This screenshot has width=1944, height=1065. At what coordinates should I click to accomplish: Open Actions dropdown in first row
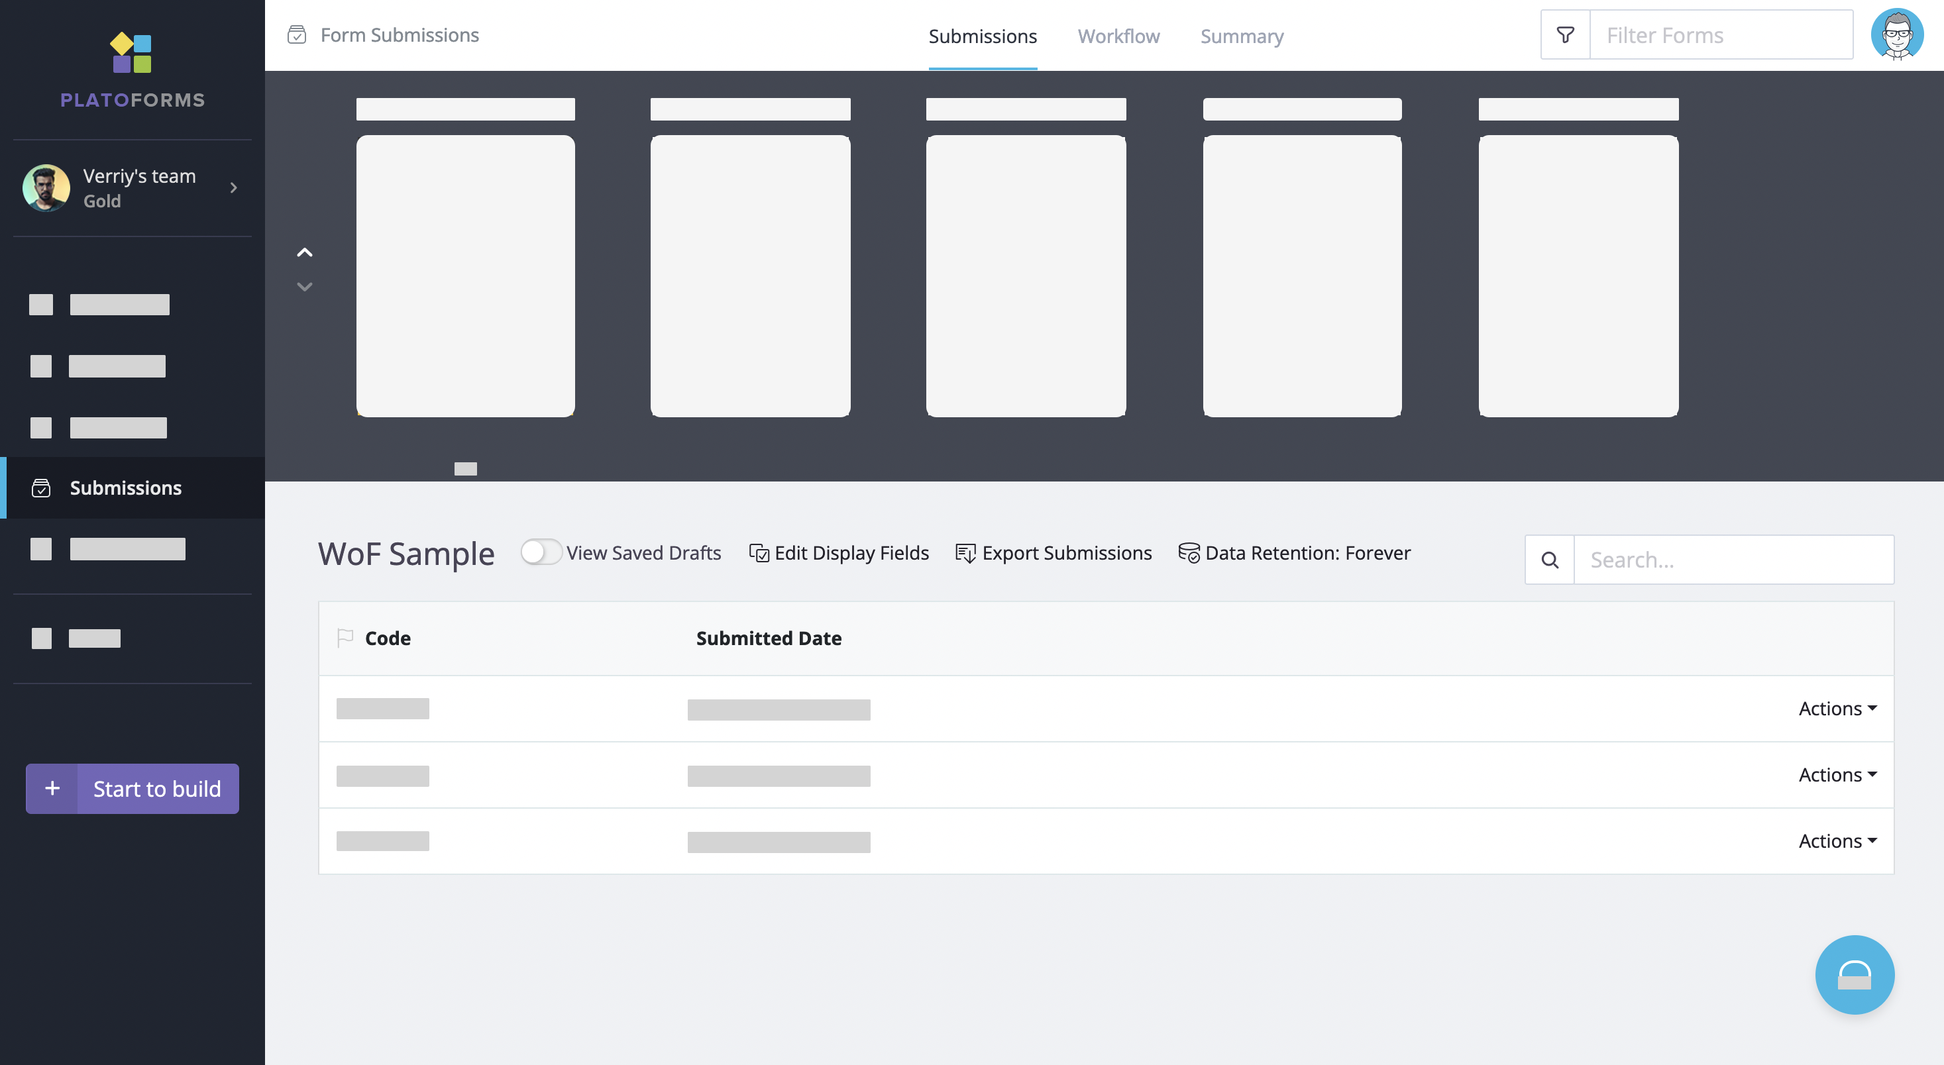(1837, 708)
